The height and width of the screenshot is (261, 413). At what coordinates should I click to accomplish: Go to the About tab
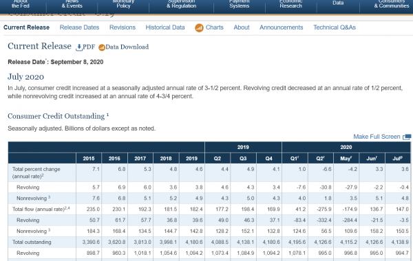coord(242,27)
